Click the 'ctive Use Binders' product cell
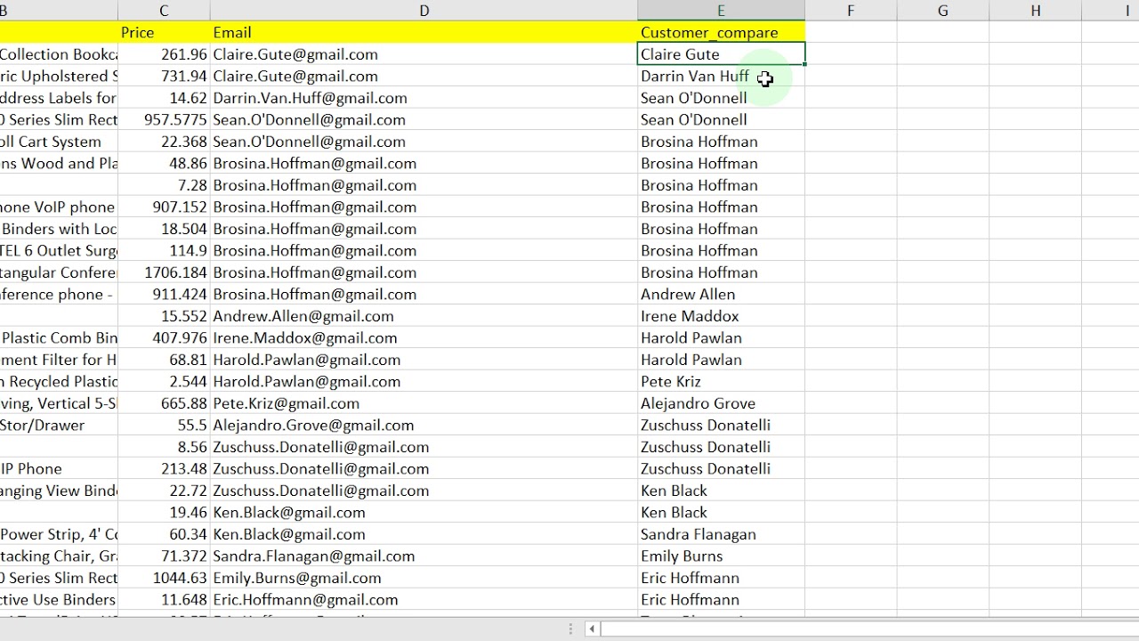The height and width of the screenshot is (641, 1139). (x=59, y=600)
